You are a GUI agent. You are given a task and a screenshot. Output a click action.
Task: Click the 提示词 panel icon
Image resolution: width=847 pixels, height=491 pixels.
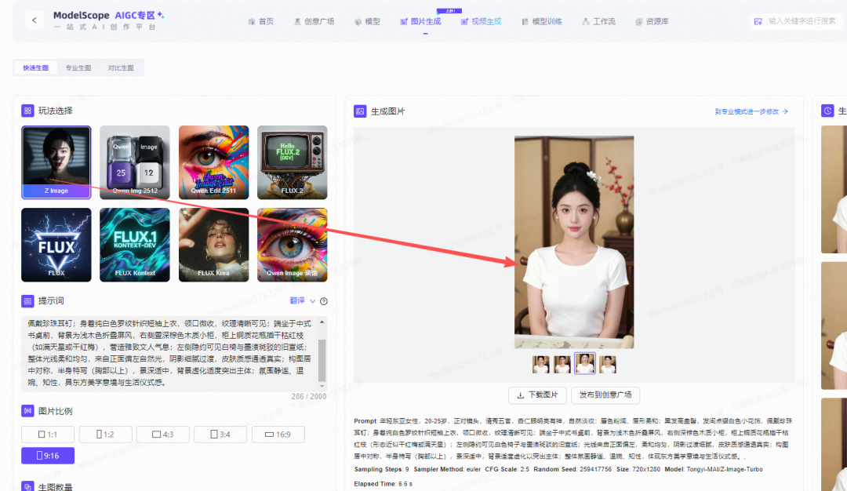click(26, 301)
